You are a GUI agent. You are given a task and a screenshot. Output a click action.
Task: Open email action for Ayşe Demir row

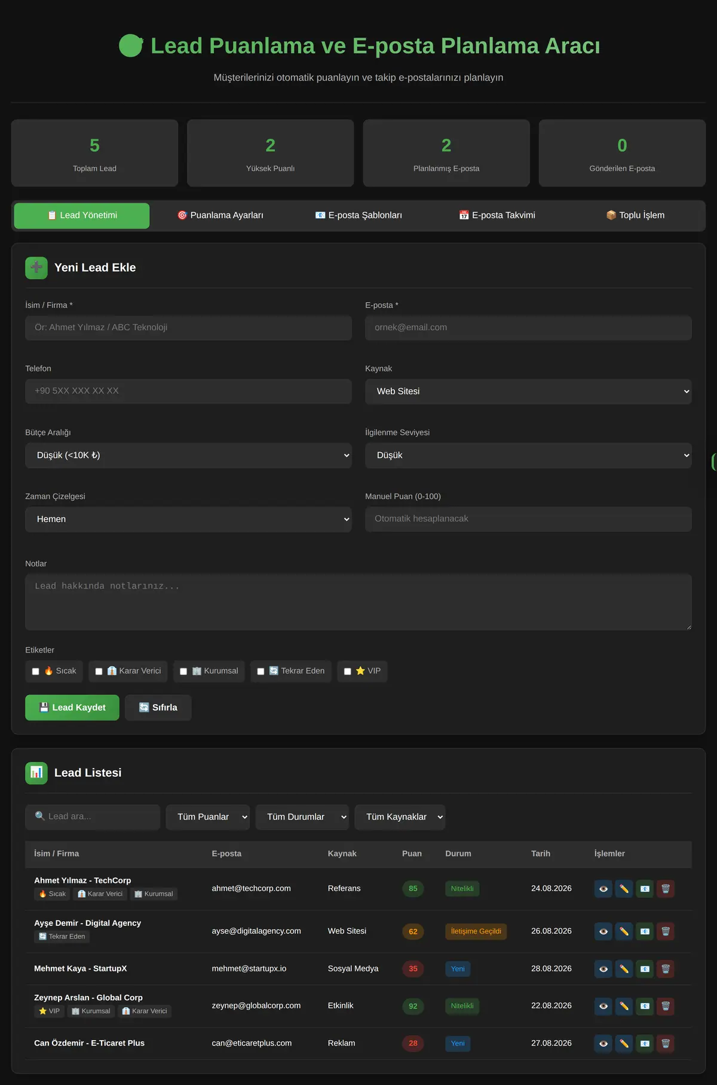click(645, 931)
